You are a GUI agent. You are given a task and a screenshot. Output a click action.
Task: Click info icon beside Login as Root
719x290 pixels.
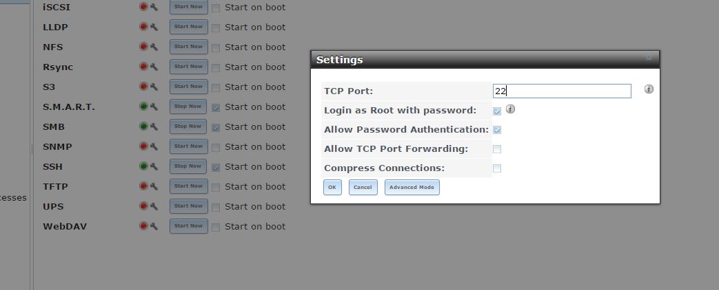[x=511, y=109]
